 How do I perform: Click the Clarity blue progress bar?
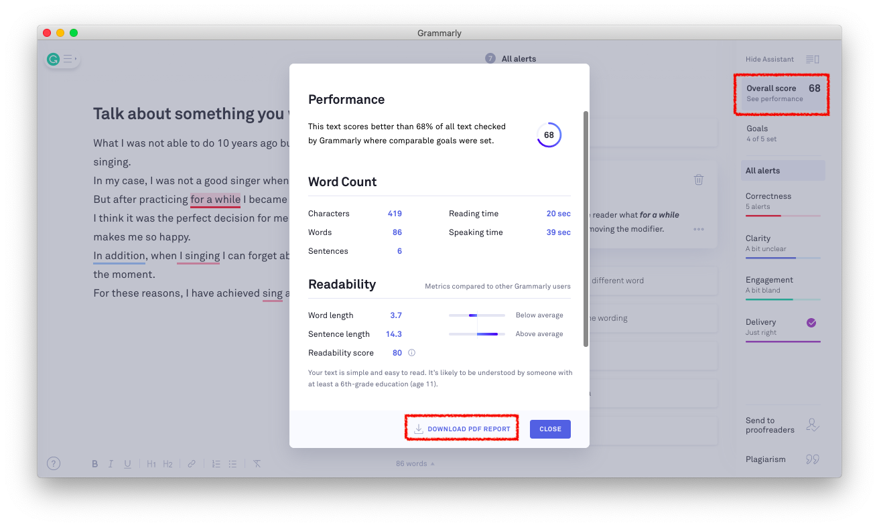[783, 258]
